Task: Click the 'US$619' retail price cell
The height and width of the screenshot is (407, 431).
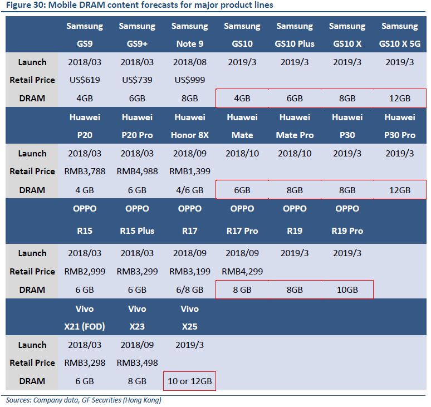Action: point(85,80)
